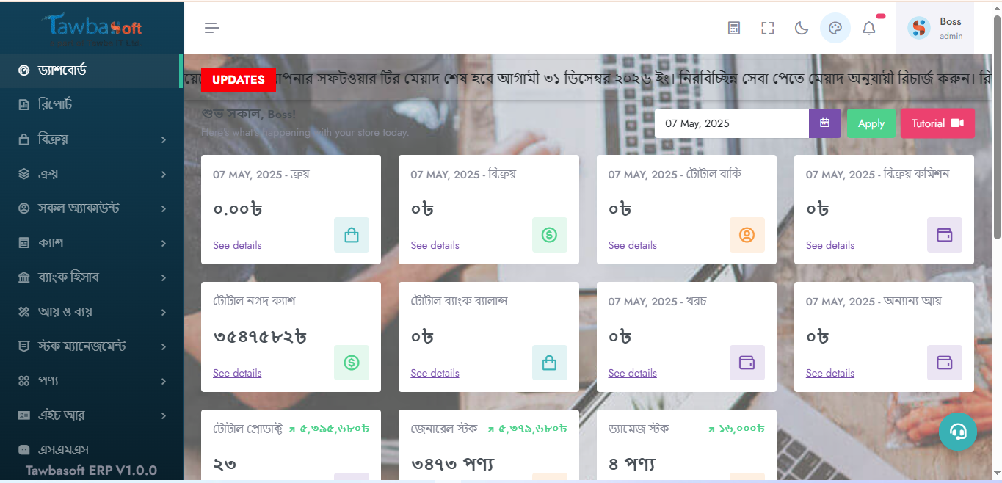Toggle dark mode with the moon icon

[802, 29]
